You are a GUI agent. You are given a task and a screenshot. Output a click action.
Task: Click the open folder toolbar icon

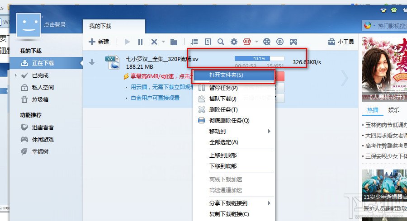174,42
